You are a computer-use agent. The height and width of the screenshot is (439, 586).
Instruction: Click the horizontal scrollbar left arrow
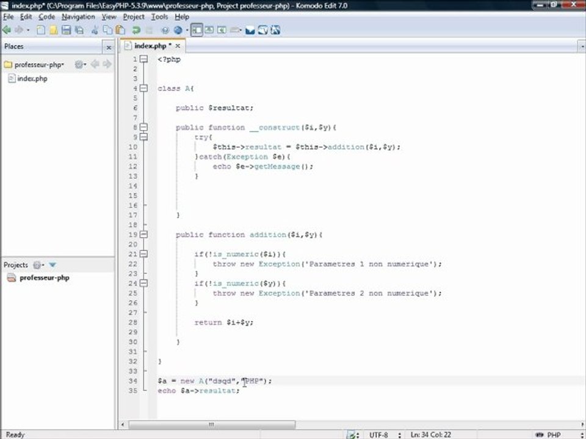coord(123,424)
